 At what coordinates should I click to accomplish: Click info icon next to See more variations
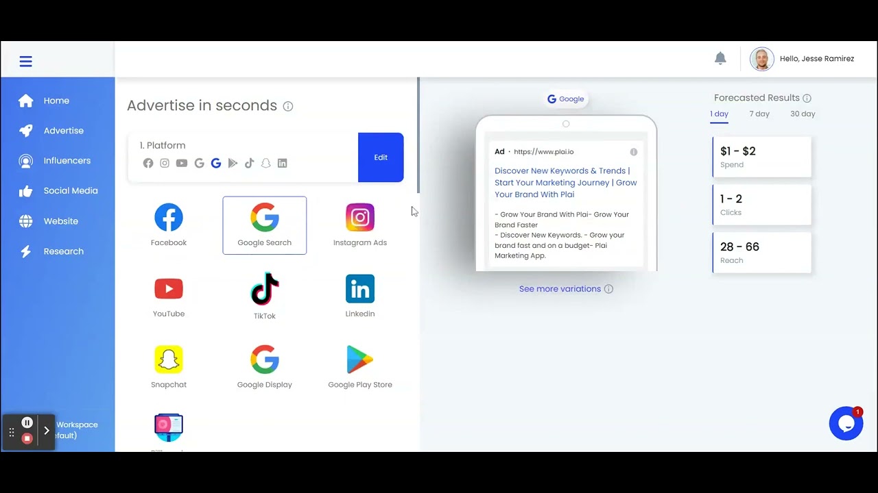pyautogui.click(x=608, y=289)
